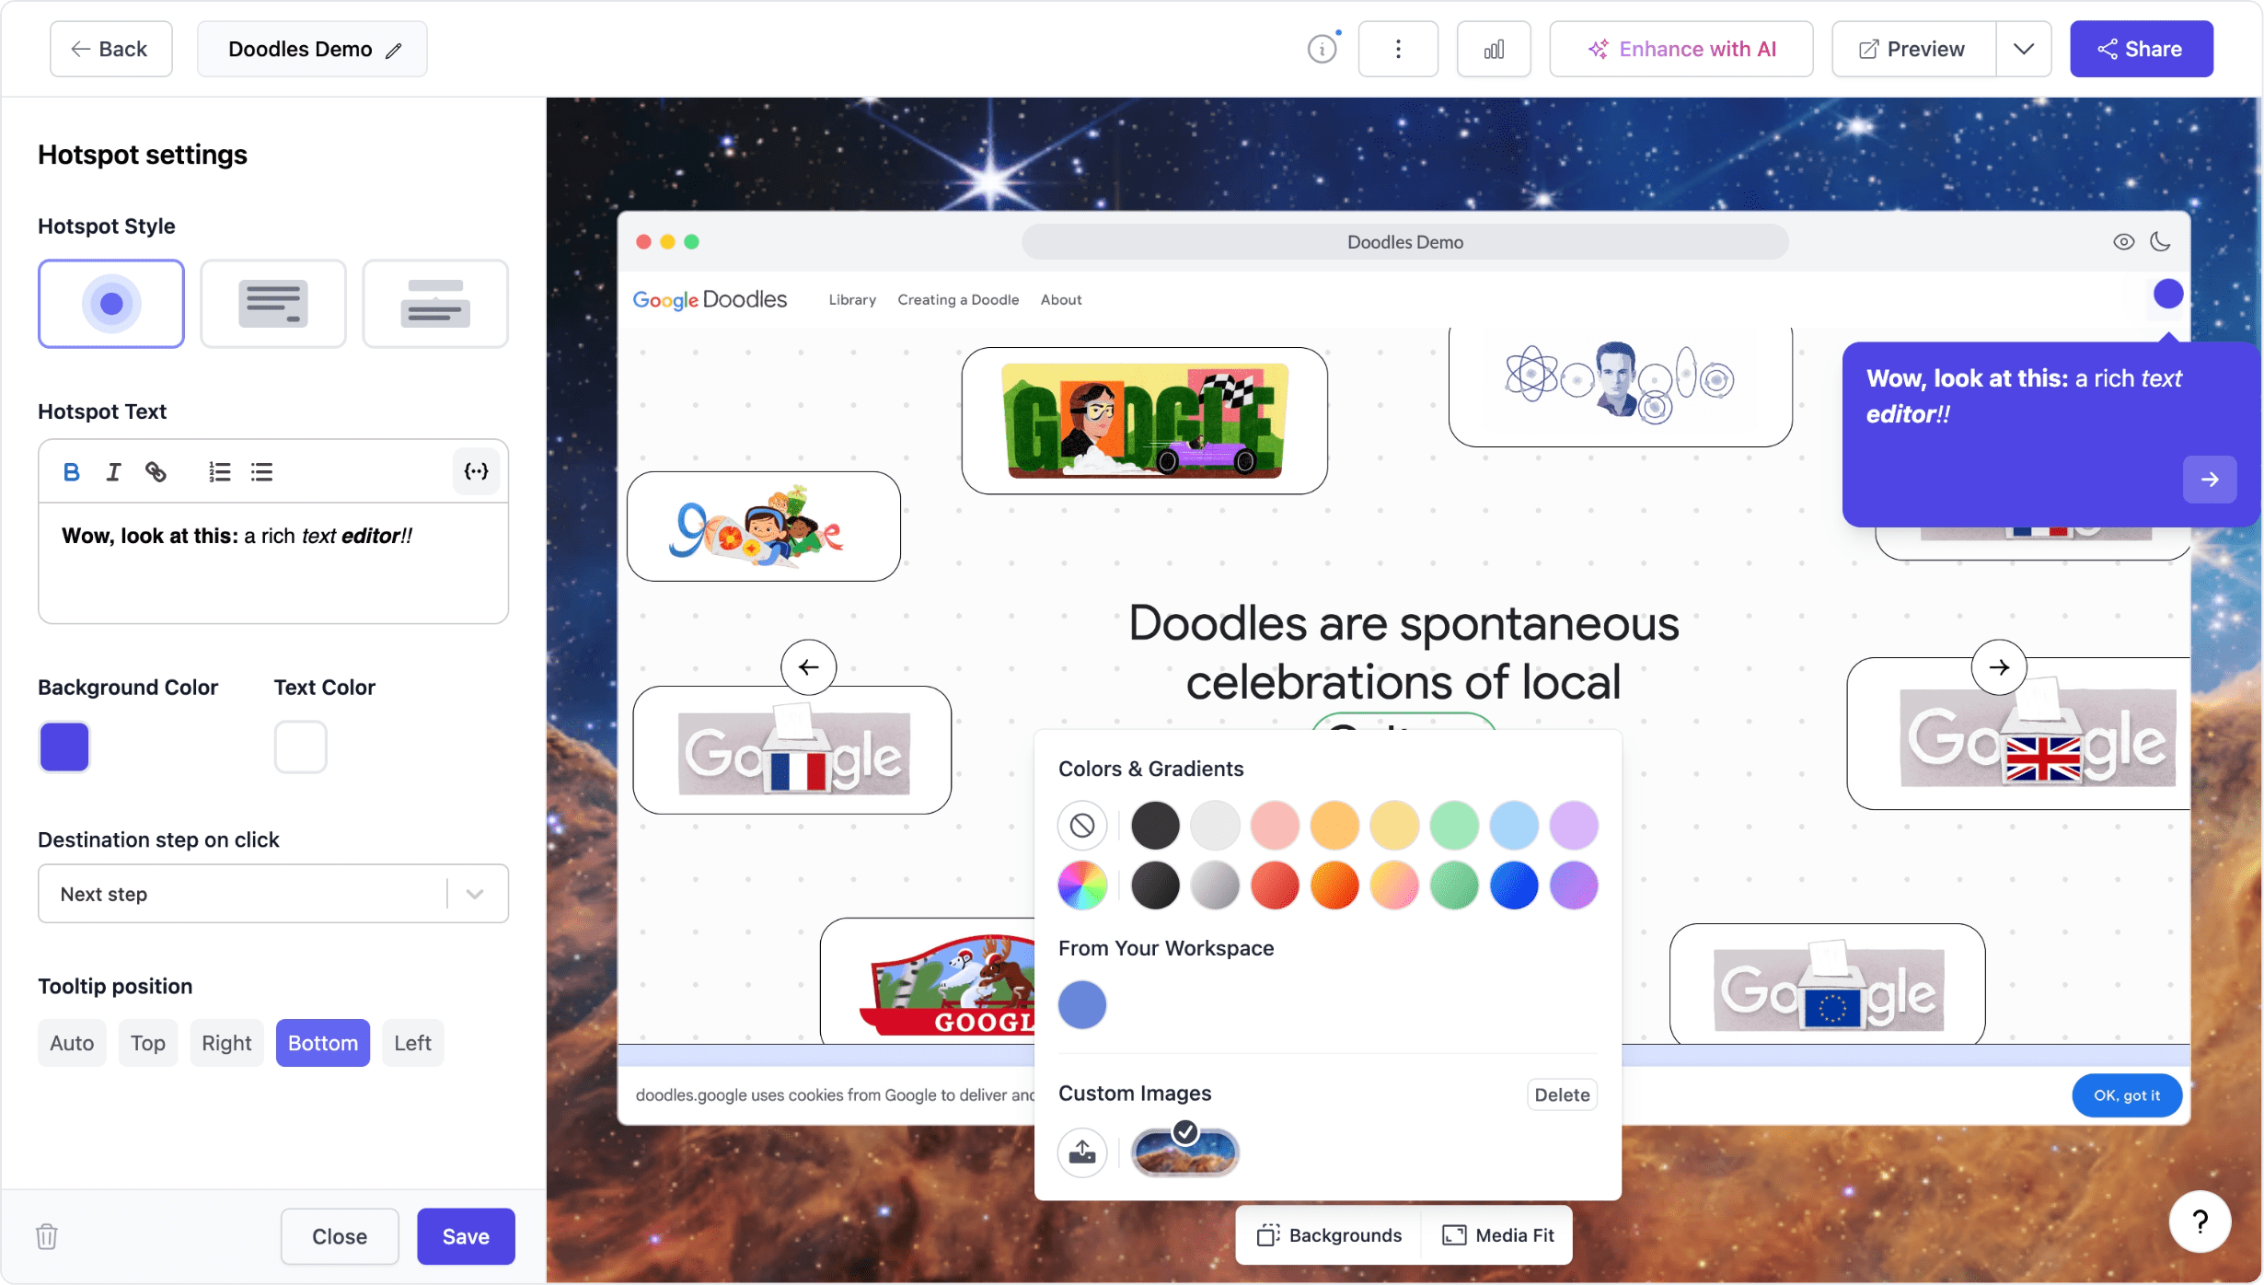This screenshot has height=1285, width=2264.
Task: Set tooltip position to Right
Action: point(226,1043)
